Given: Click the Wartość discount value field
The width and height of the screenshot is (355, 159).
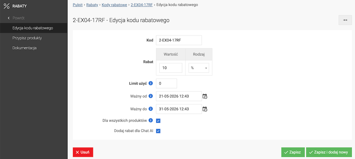Looking at the screenshot, I should point(171,68).
